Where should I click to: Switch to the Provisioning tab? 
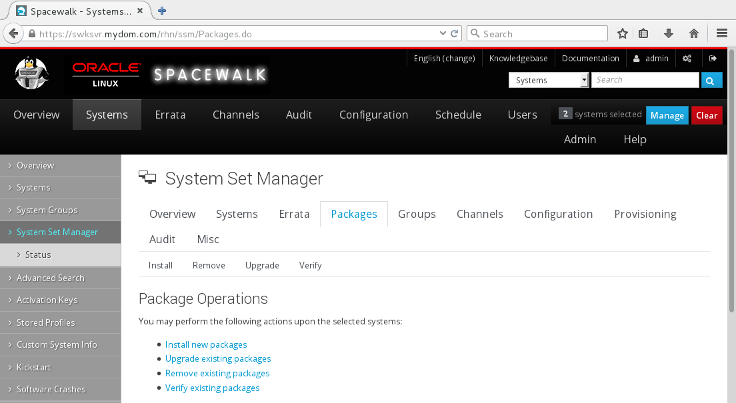pos(645,214)
